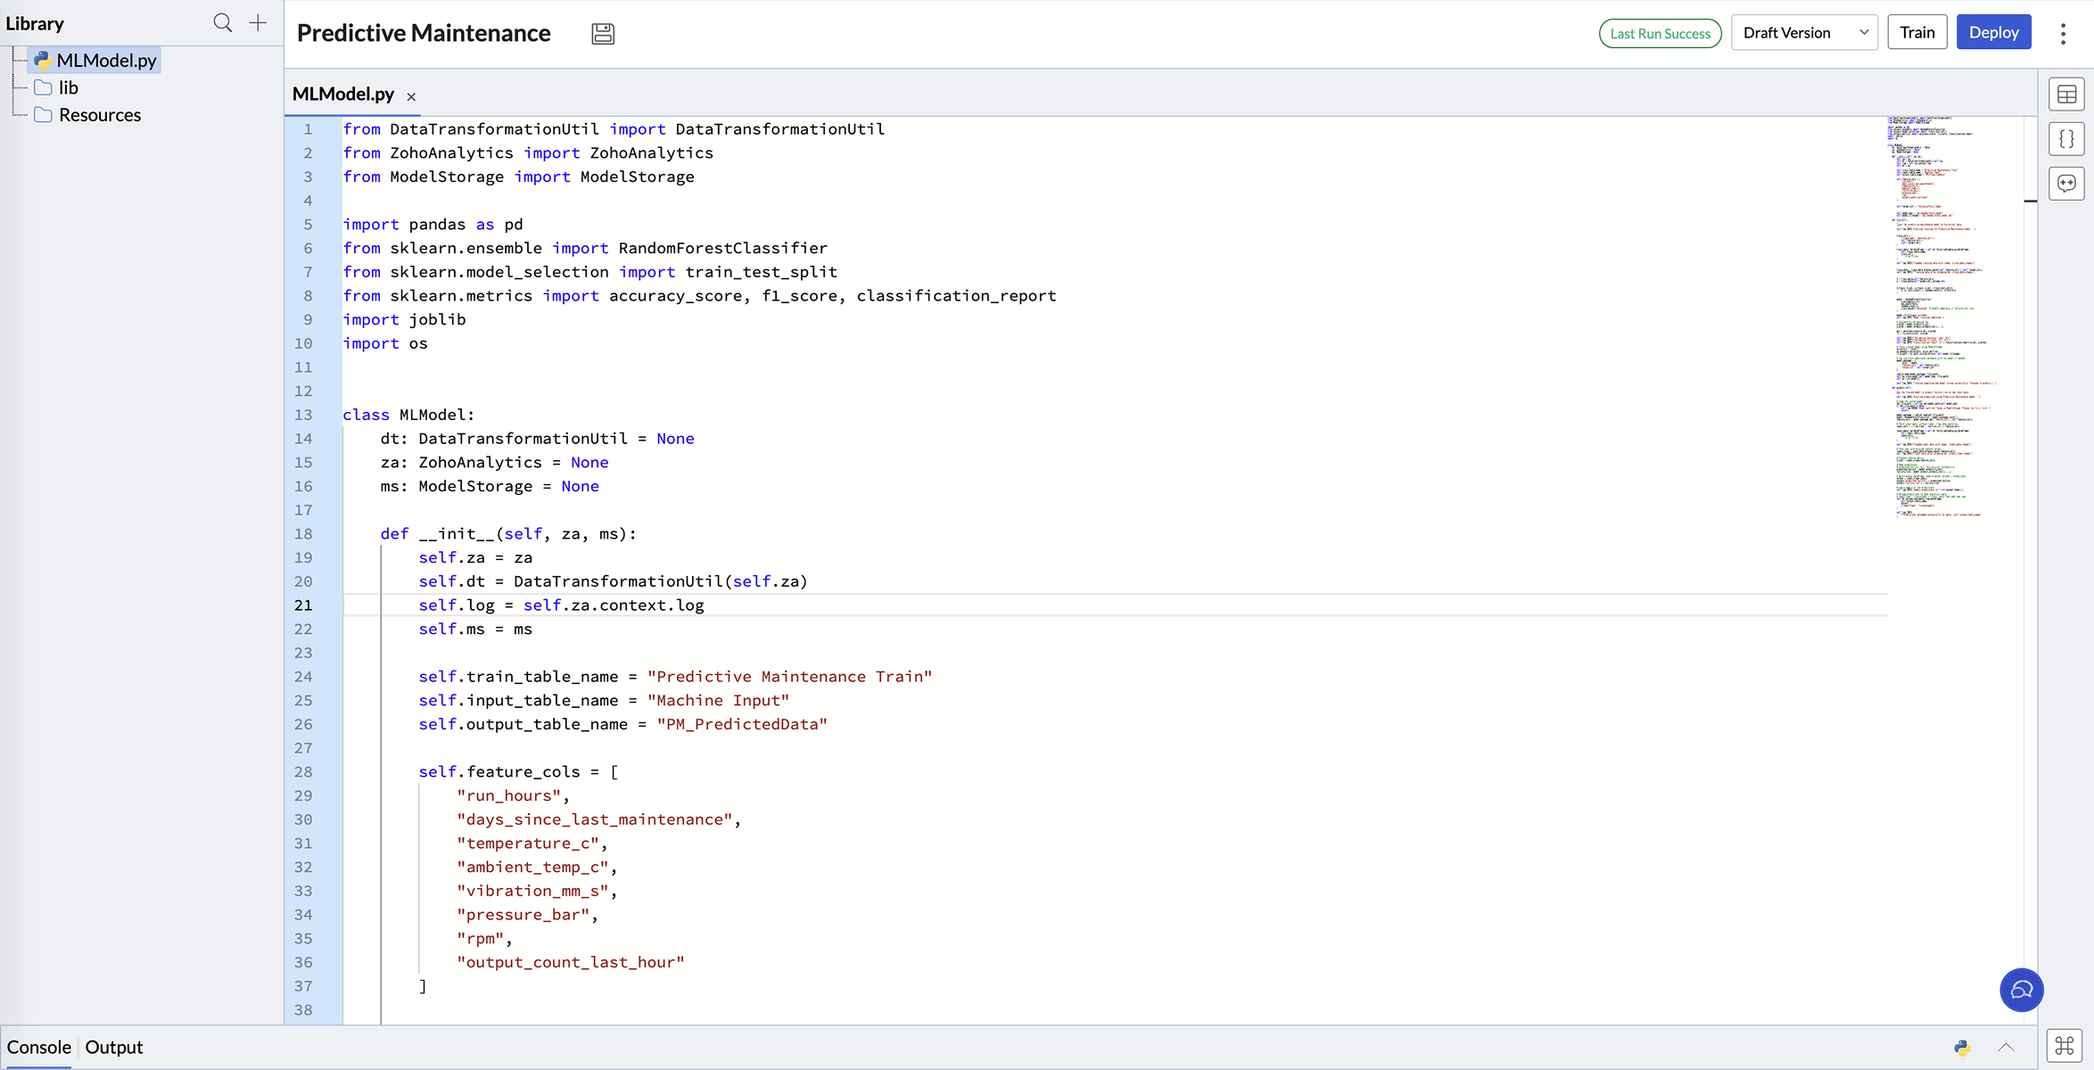Screen dimensions: 2094x1070
Task: Click "temperature_c" on line 31
Action: (x=528, y=844)
